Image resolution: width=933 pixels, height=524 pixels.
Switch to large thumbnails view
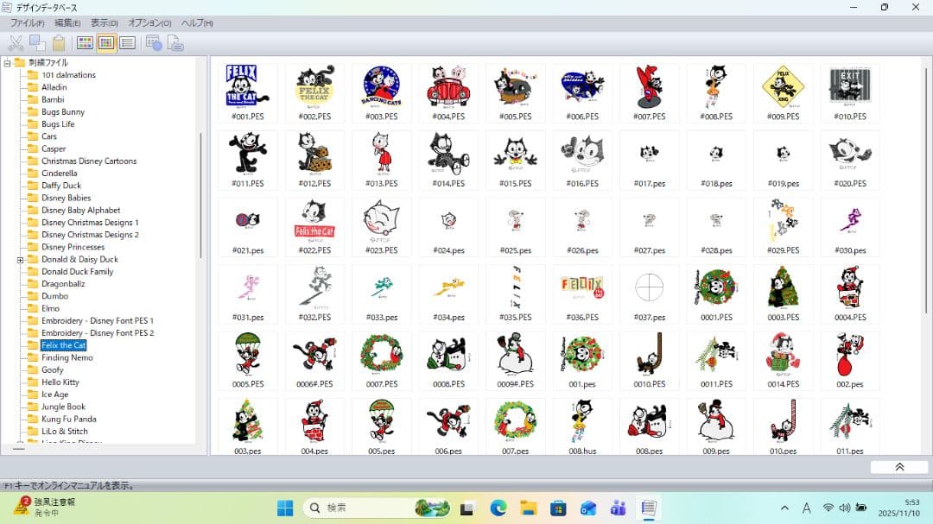pyautogui.click(x=85, y=43)
